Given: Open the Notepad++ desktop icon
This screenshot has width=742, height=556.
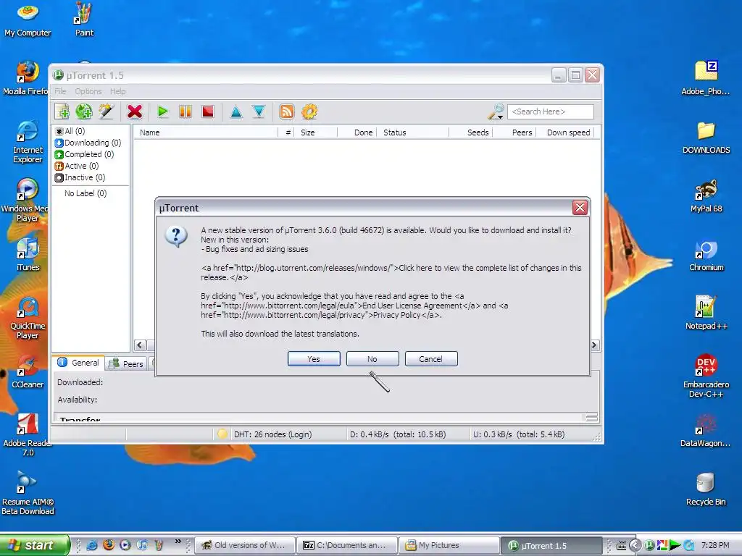Looking at the screenshot, I should tap(706, 313).
